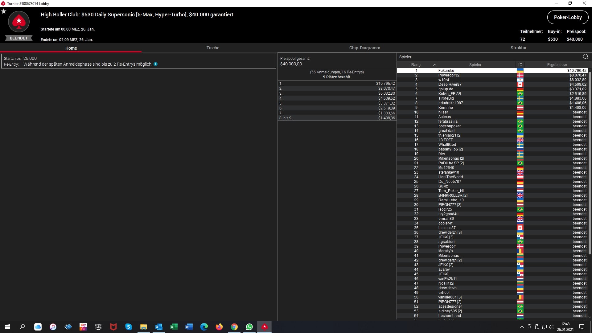Open WhatsApp from the taskbar
Image resolution: width=592 pixels, height=333 pixels.
point(249,327)
